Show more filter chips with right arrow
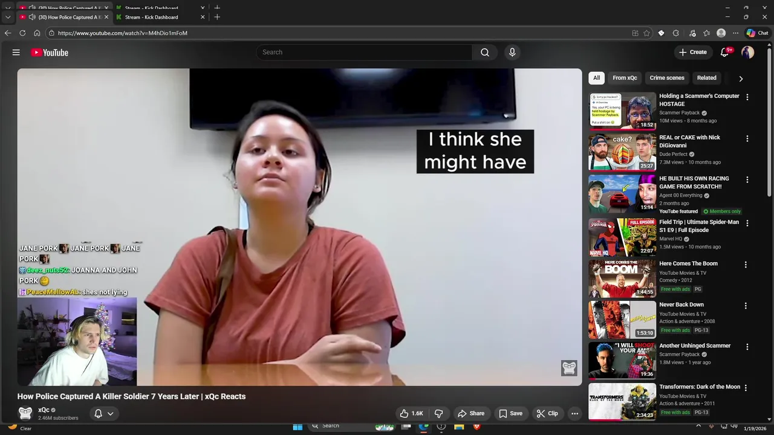Screen dimensions: 774x435 point(741,79)
